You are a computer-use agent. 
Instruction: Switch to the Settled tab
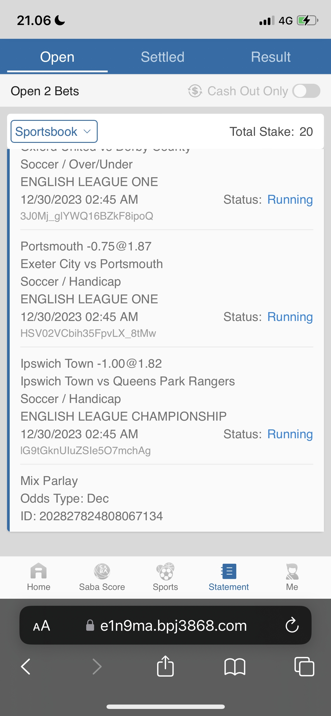coord(162,57)
